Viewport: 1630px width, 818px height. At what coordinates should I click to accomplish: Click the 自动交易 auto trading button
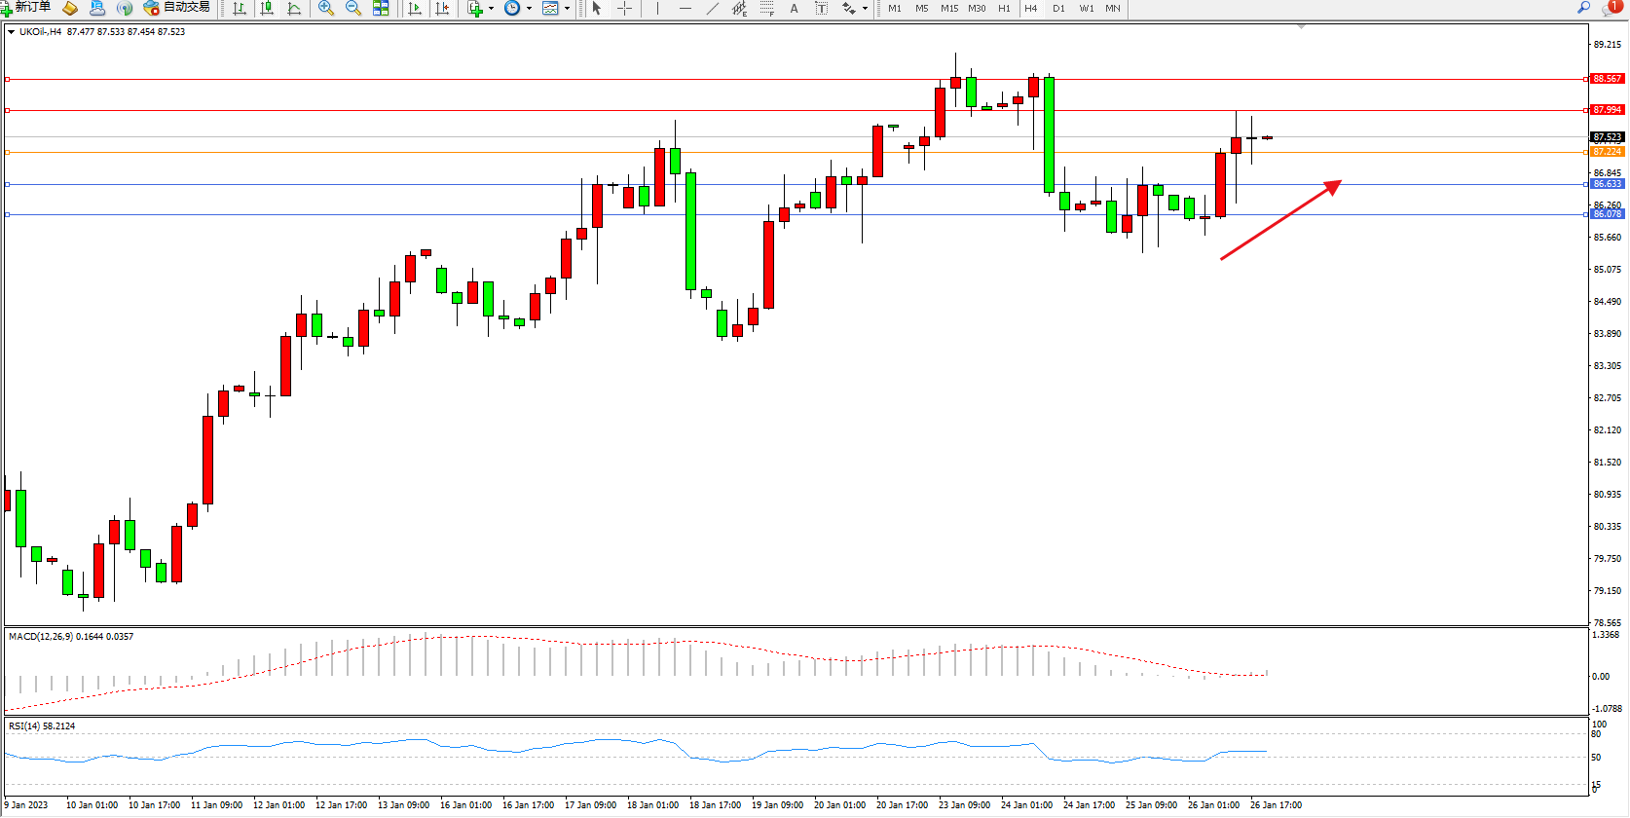pos(176,8)
